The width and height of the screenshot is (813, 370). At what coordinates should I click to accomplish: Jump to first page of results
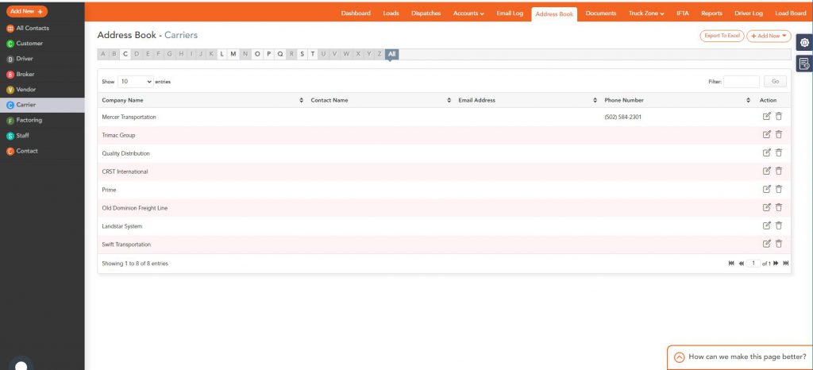pyautogui.click(x=731, y=264)
